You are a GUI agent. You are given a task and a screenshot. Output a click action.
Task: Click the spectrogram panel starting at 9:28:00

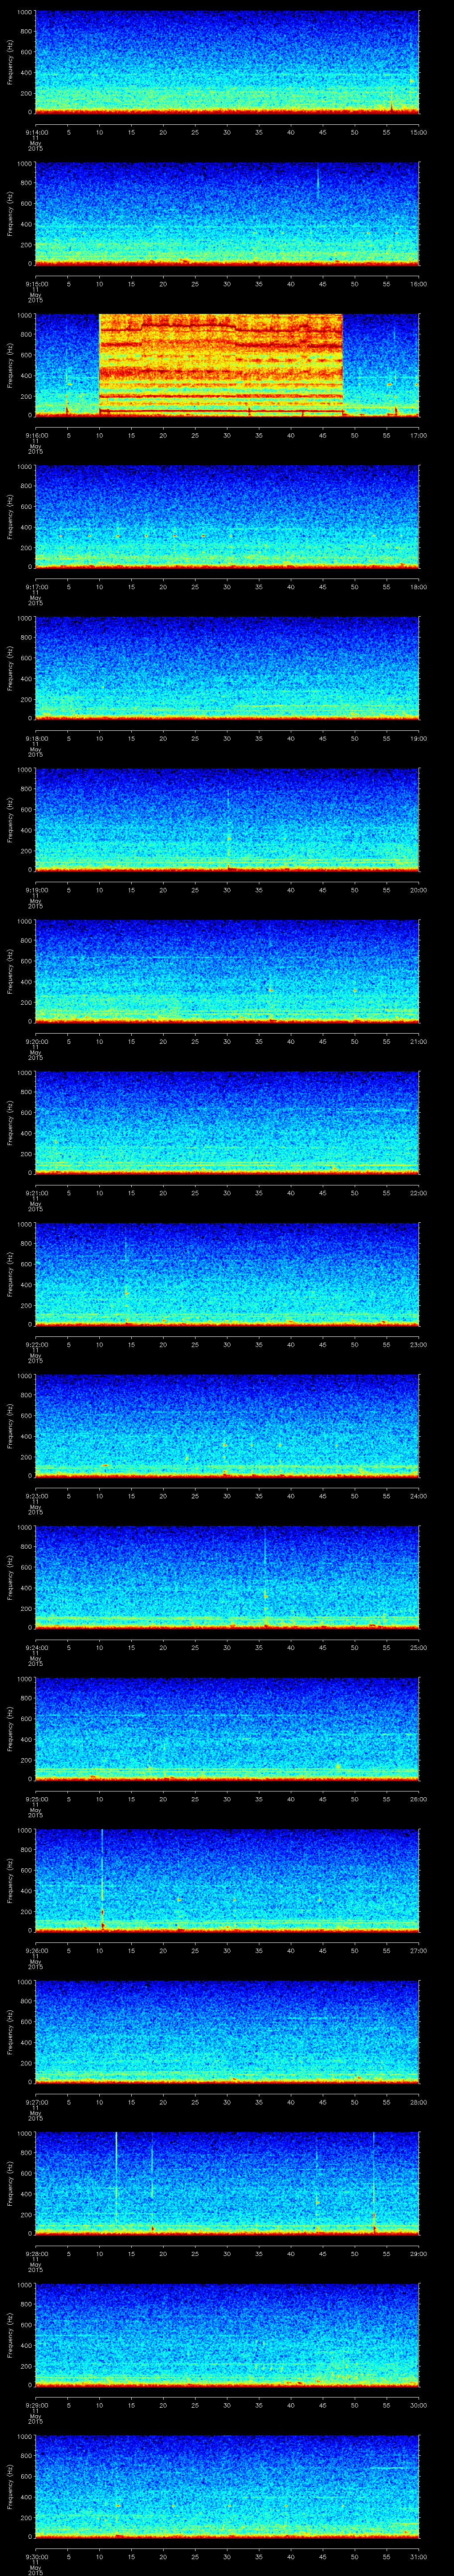point(227,2183)
